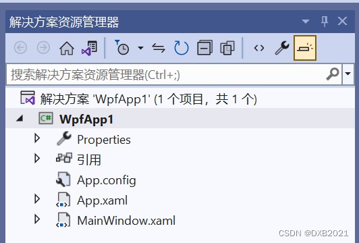Image resolution: width=359 pixels, height=243 pixels.
Task: Switch between solutions and folder views
Action: (90, 48)
